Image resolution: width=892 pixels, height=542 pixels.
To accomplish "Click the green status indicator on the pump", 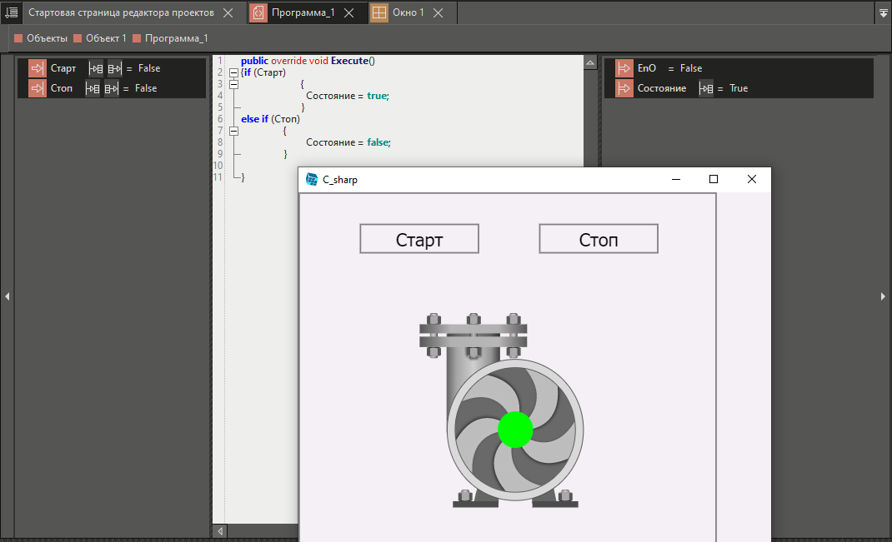I will 515,430.
